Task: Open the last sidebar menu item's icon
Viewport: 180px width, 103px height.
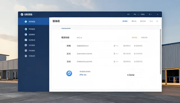Action: click(x=26, y=56)
